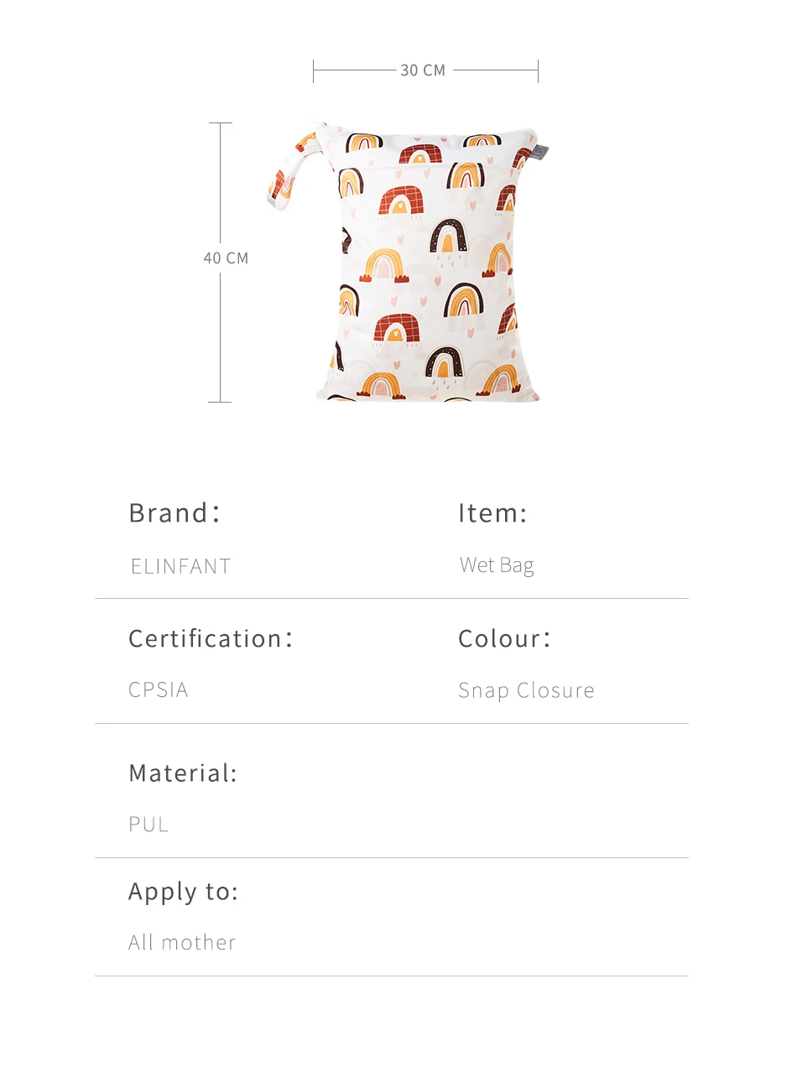Click the Material heading
This screenshot has width=797, height=1067.
click(183, 773)
